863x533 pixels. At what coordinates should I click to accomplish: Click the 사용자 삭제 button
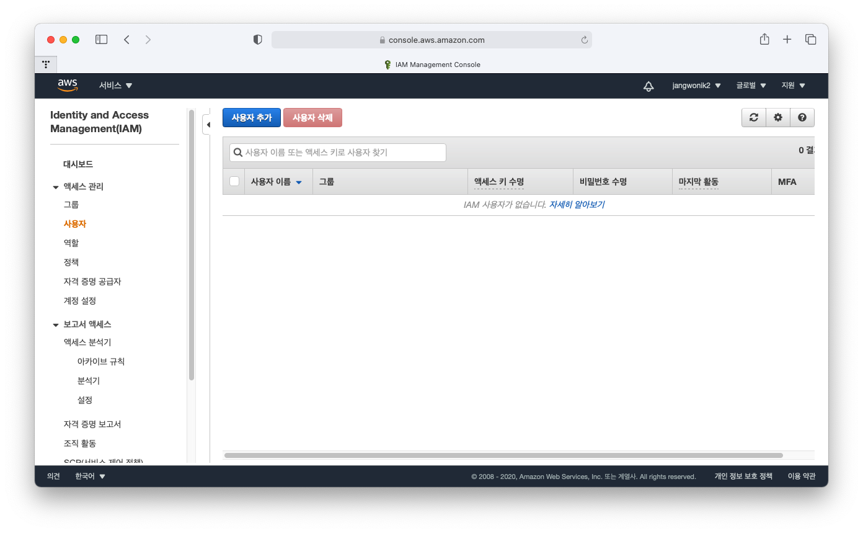(x=312, y=118)
